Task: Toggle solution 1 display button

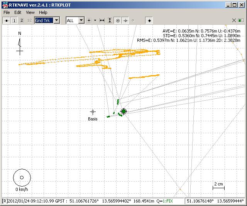Action: coord(14,20)
